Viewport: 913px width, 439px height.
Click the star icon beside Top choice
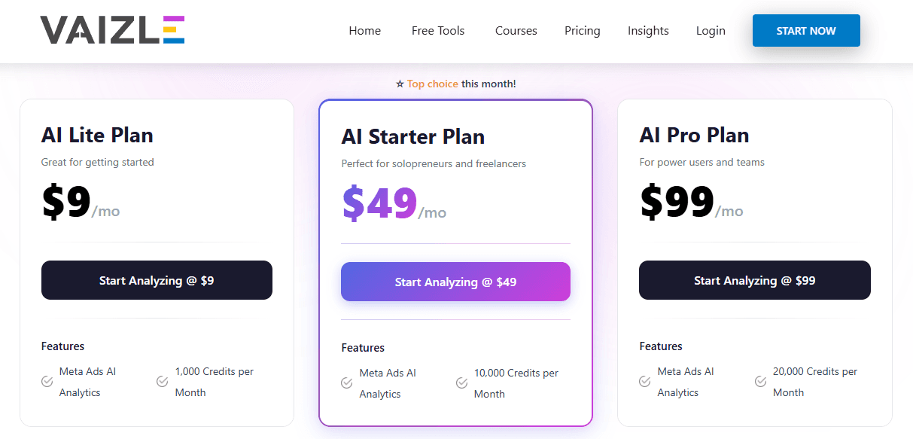[400, 84]
